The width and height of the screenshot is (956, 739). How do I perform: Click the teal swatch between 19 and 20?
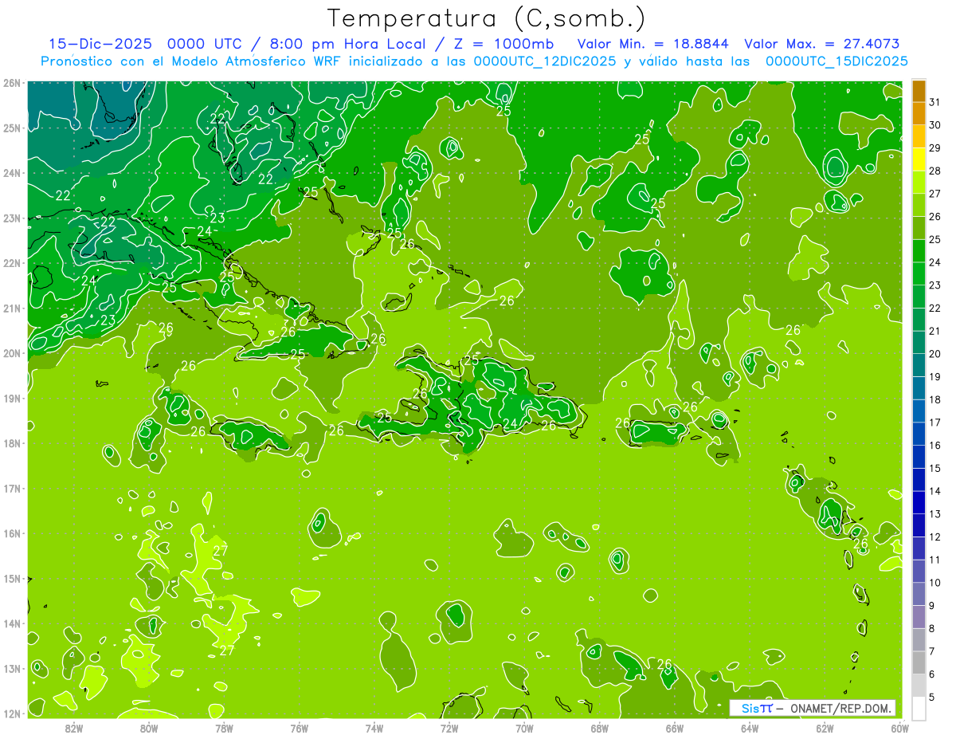coord(919,365)
